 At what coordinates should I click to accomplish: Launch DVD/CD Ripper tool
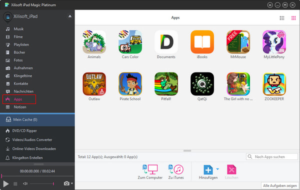24,131
